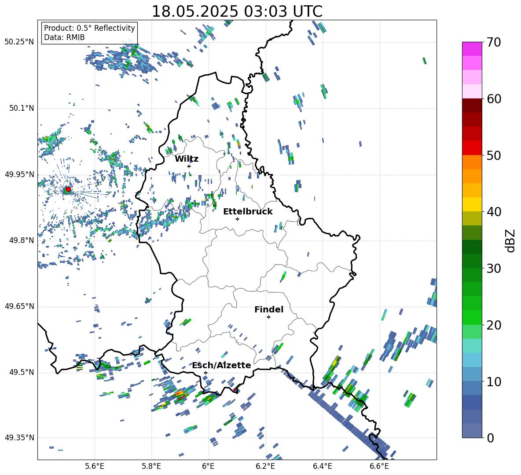Click the plus marker under Wiltz

[x=189, y=166]
